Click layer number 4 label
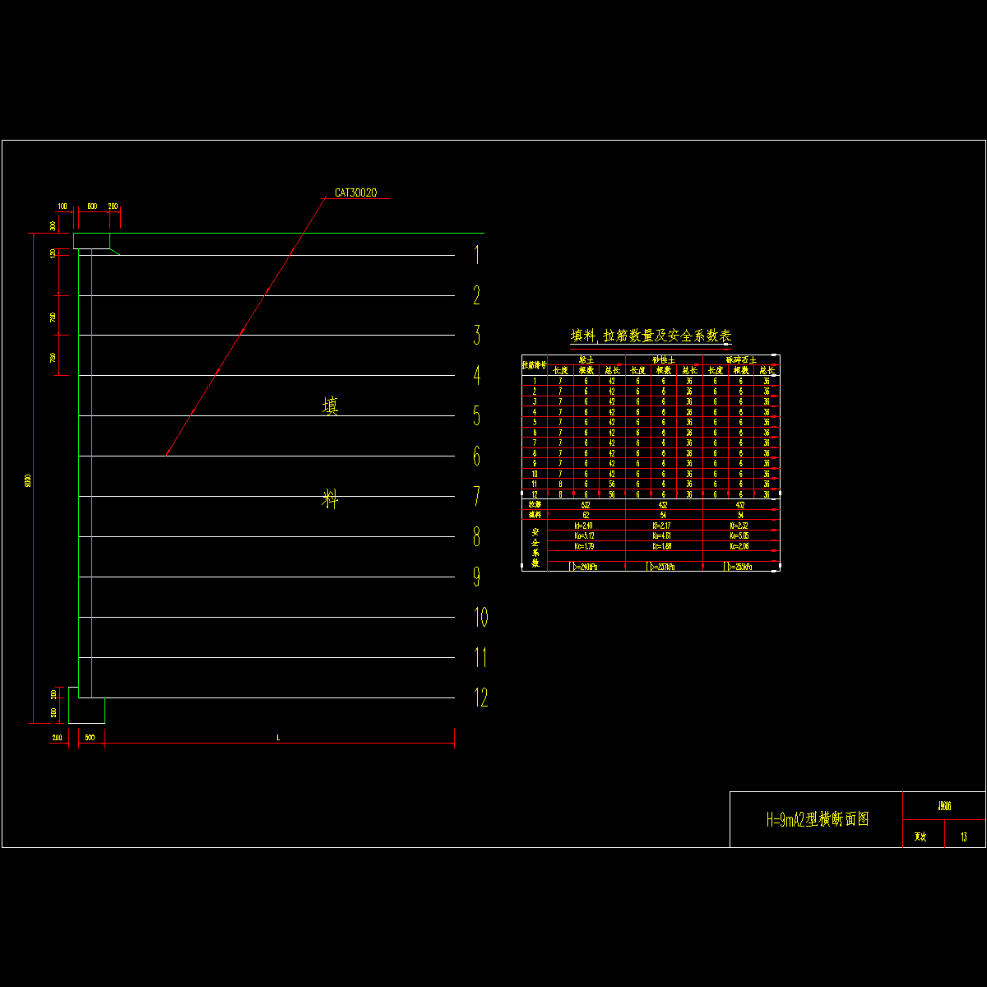This screenshot has width=987, height=987. 476,375
